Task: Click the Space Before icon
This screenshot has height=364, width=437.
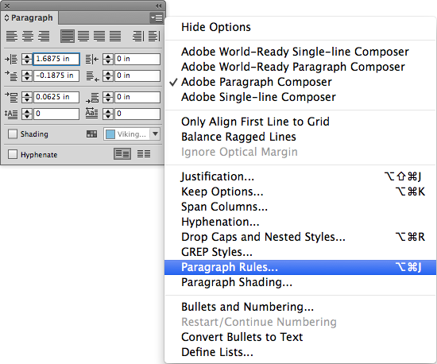Action: click(11, 97)
